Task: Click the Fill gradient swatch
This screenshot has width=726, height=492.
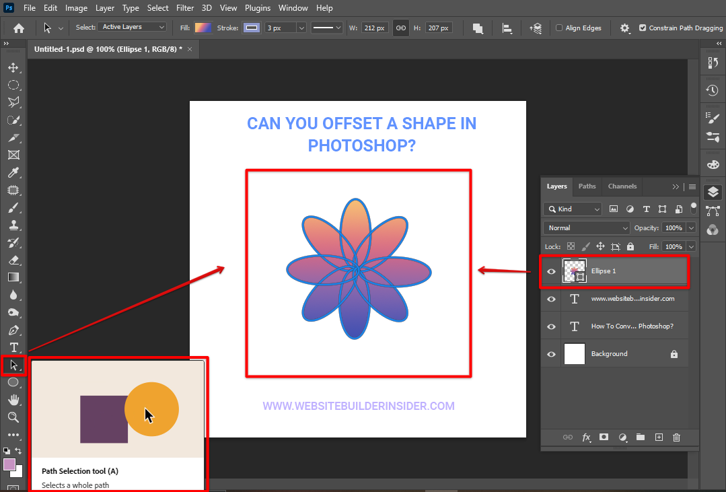Action: pyautogui.click(x=203, y=28)
